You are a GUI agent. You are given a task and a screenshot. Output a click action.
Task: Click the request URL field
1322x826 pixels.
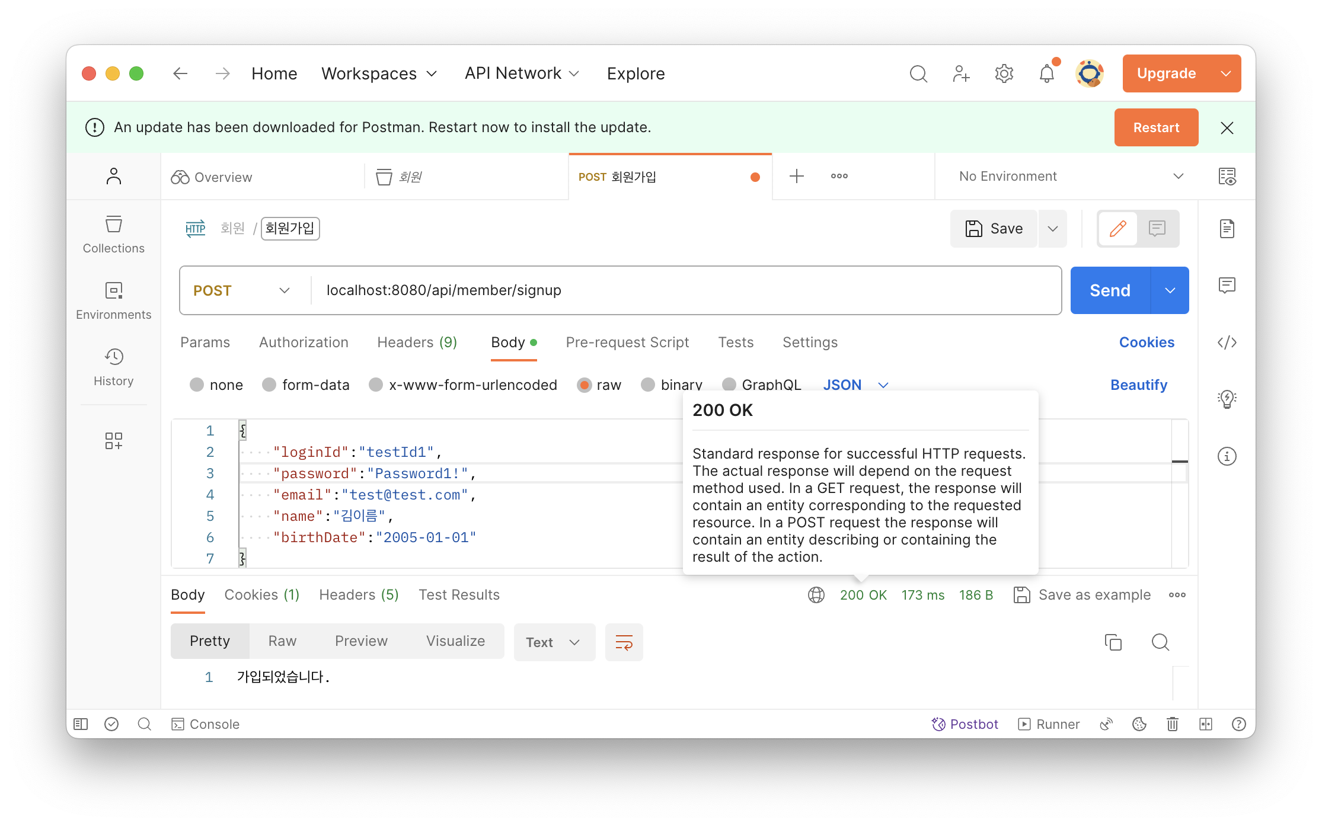[x=682, y=290]
